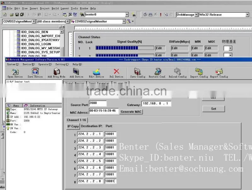Open the Operate menu in Network Management Software

point(45,64)
